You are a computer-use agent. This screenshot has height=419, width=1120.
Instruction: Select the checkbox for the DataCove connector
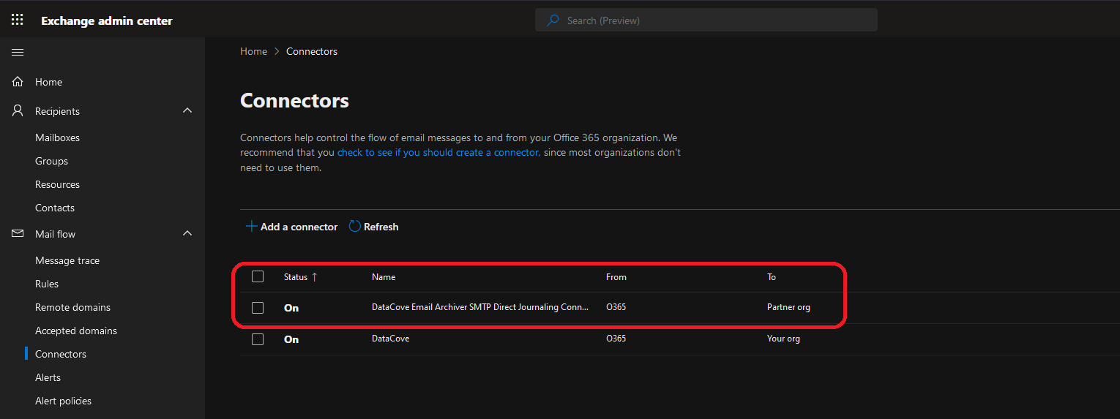tap(258, 339)
